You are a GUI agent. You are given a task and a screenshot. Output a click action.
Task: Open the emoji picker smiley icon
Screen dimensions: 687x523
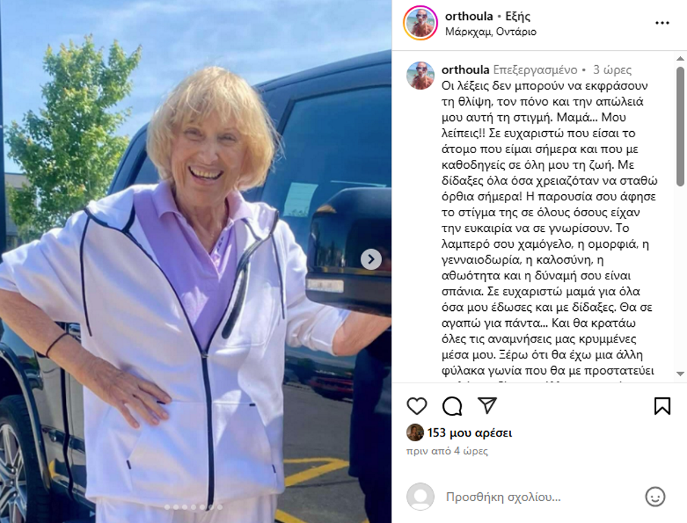click(x=655, y=497)
